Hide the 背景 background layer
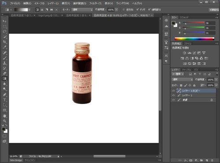This screenshot has height=163, width=220. click(173, 100)
